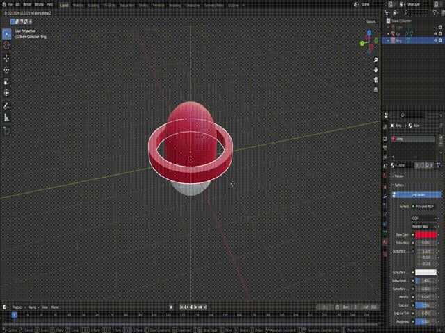Select the Cursor tool in the left toolbar
The width and height of the screenshot is (445, 333).
click(7, 45)
